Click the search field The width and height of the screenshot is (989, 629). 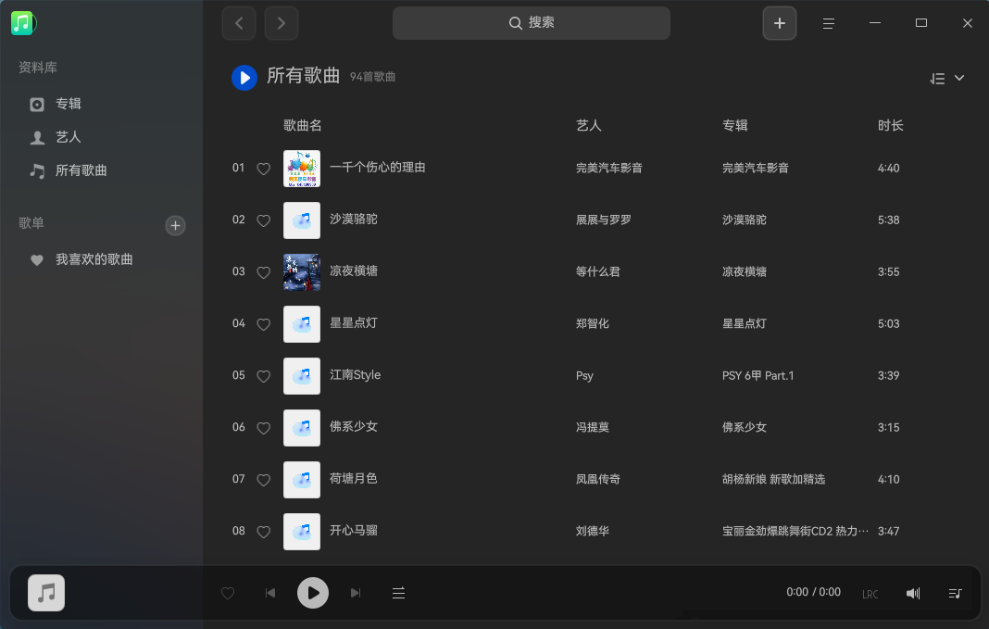click(x=532, y=23)
